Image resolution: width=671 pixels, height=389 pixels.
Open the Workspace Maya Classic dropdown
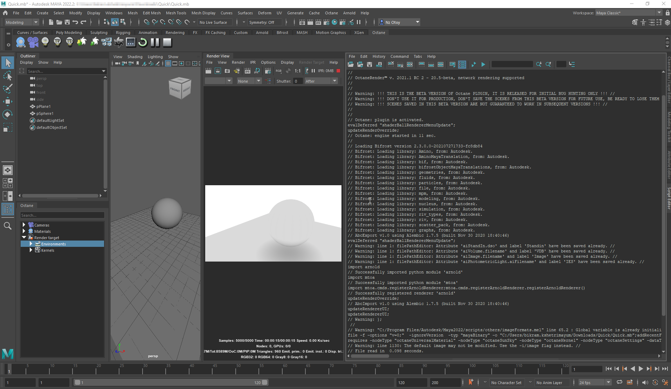(x=629, y=13)
